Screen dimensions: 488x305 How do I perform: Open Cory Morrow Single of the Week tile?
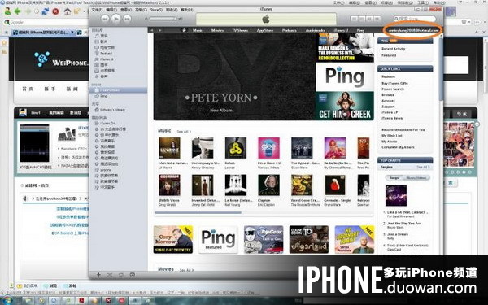173,239
